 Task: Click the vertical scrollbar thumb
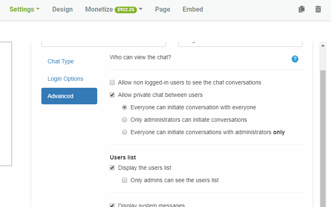(x=323, y=137)
